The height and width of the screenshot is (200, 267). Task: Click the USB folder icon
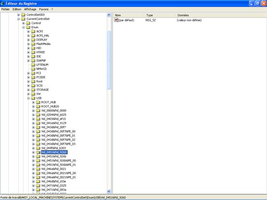coord(33,98)
